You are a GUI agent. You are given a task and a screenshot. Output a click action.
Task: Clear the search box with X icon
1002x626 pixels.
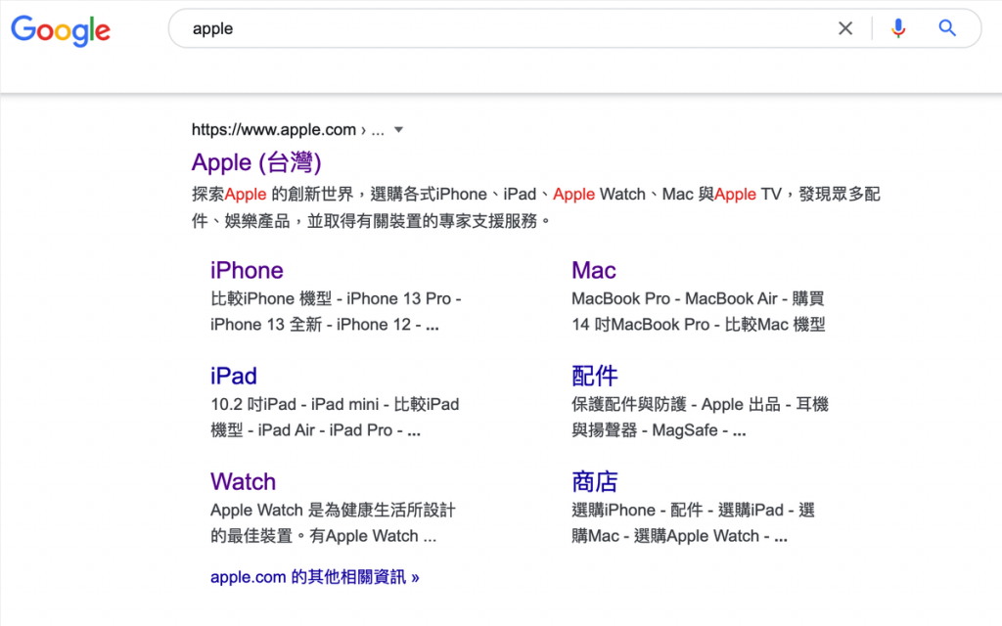click(845, 28)
